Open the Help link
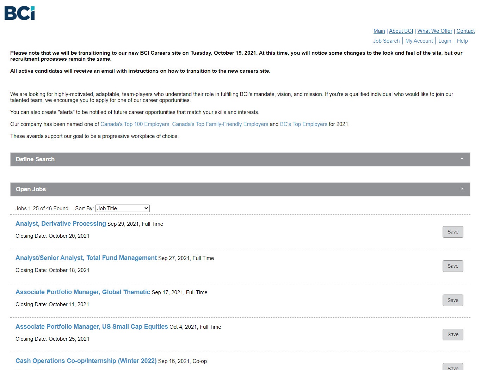 pos(462,41)
